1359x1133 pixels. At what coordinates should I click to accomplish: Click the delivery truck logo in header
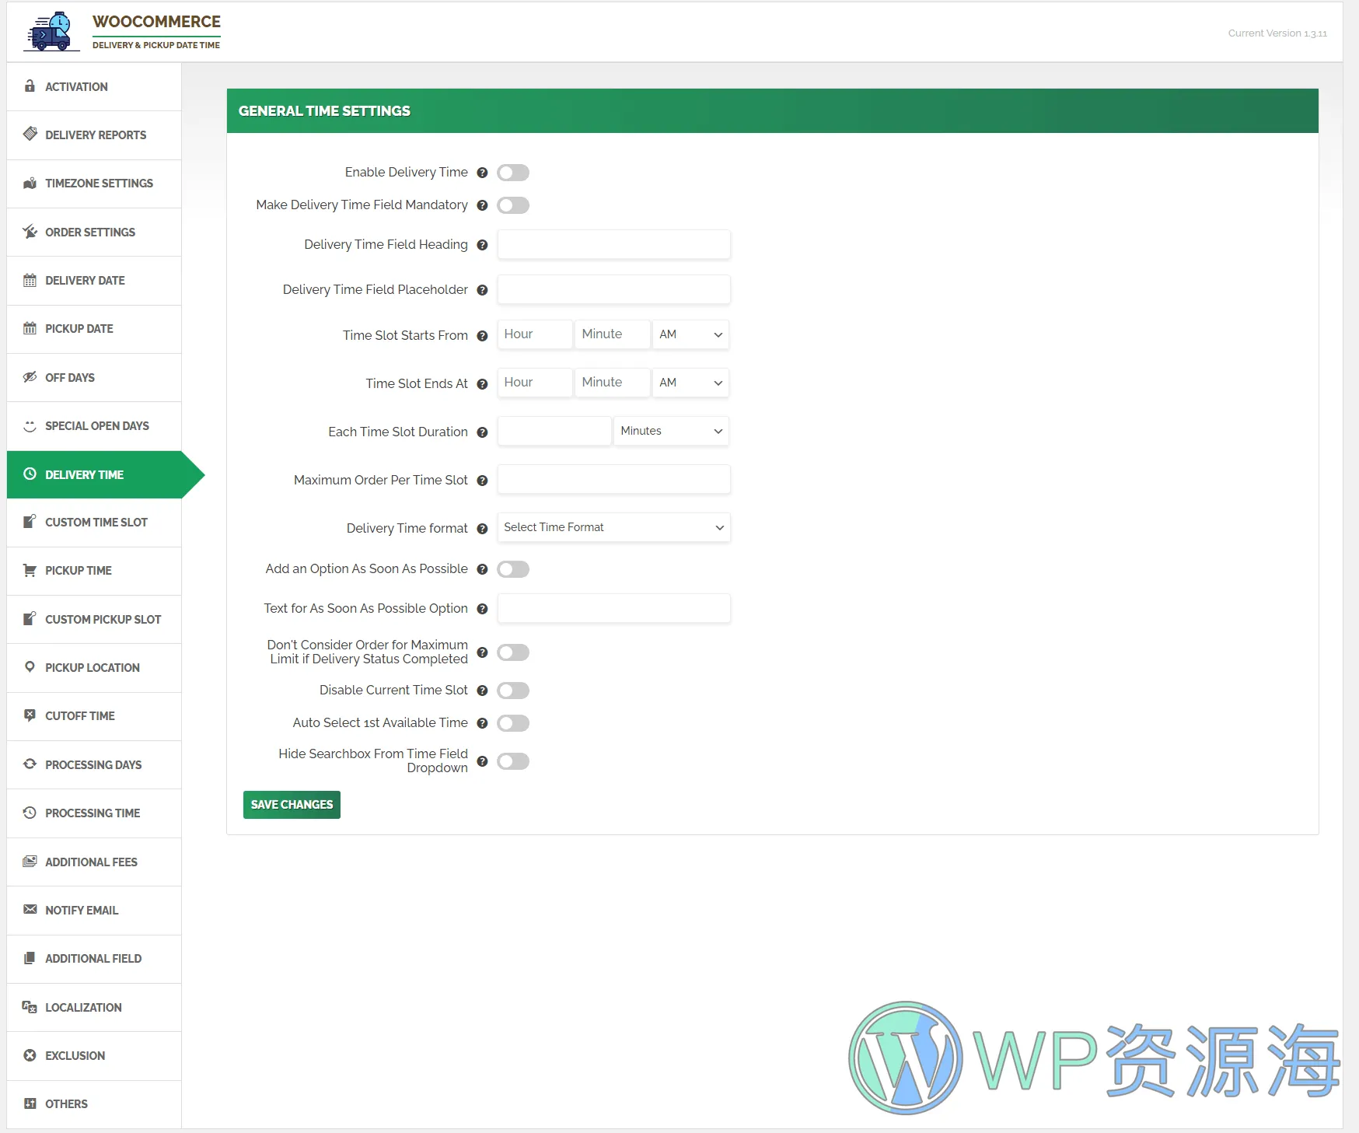51,32
